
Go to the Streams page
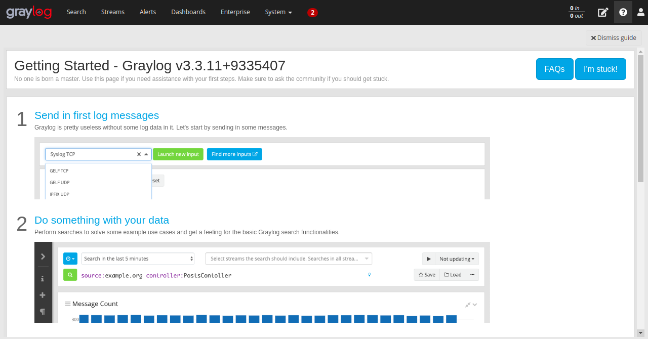[113, 12]
